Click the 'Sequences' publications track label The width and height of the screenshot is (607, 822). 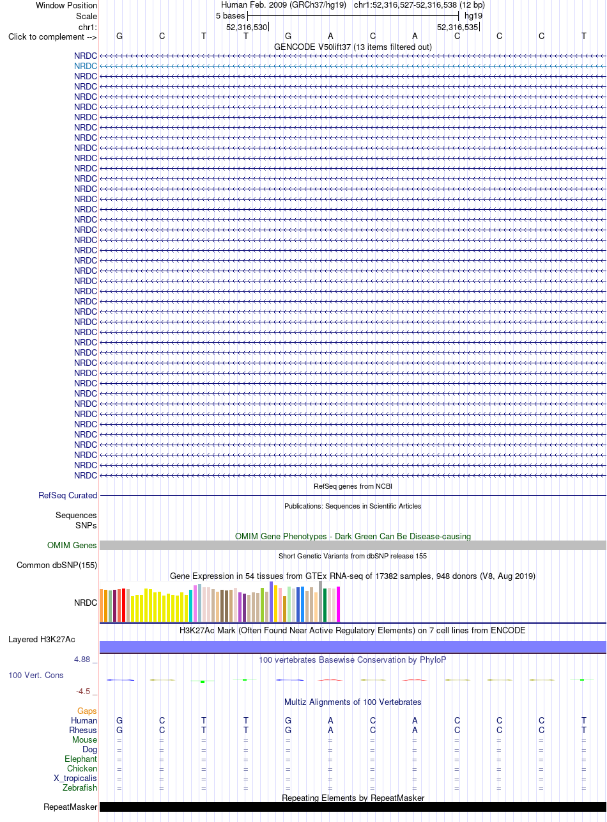76,516
